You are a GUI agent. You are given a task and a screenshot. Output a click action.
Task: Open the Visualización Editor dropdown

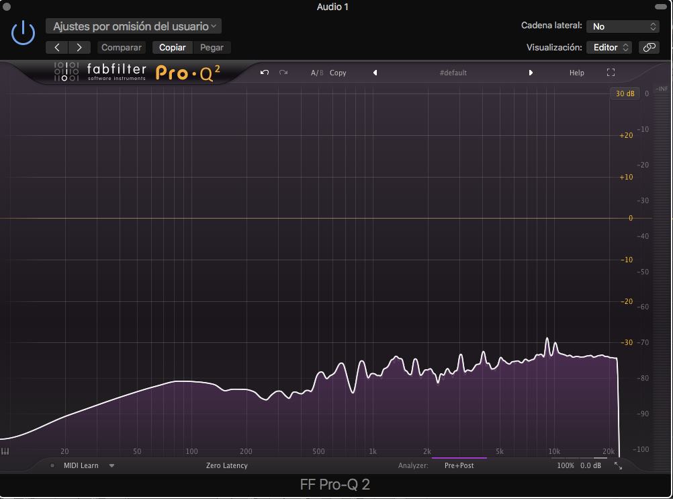pyautogui.click(x=609, y=48)
